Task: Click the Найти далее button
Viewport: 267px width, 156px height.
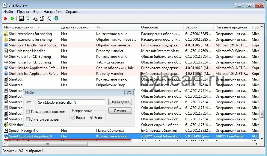Action: coord(120,102)
